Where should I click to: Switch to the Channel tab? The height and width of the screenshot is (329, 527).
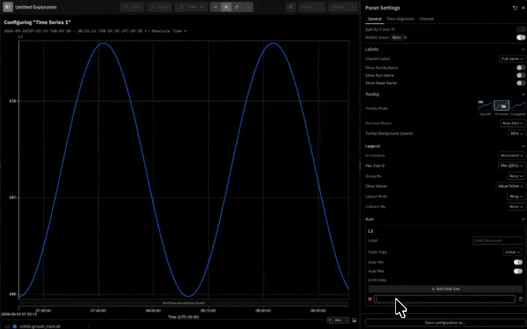427,19
